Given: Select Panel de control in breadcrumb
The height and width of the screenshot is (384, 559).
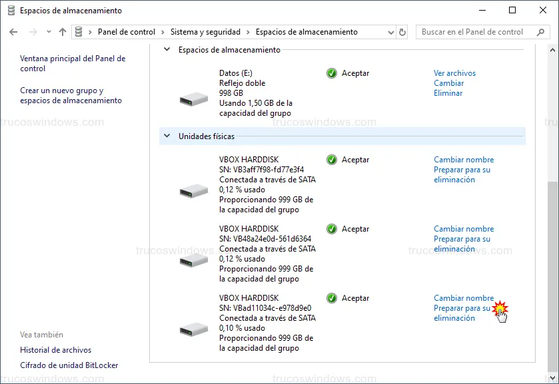Looking at the screenshot, I should point(126,32).
